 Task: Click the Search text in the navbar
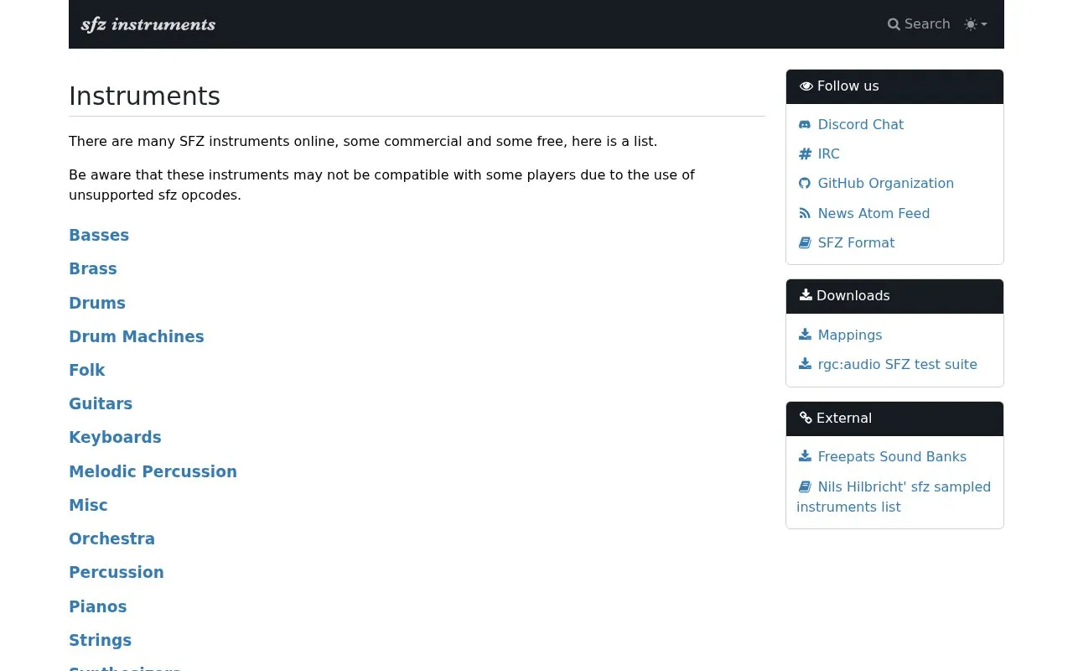[927, 24]
